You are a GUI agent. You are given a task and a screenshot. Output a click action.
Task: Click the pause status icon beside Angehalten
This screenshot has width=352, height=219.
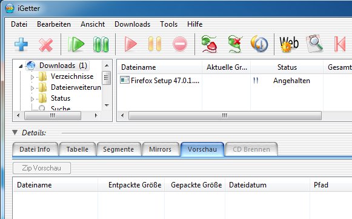(x=256, y=80)
